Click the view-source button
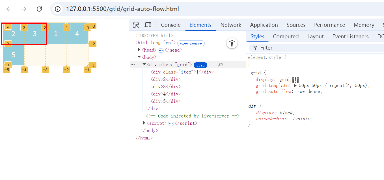 191,43
